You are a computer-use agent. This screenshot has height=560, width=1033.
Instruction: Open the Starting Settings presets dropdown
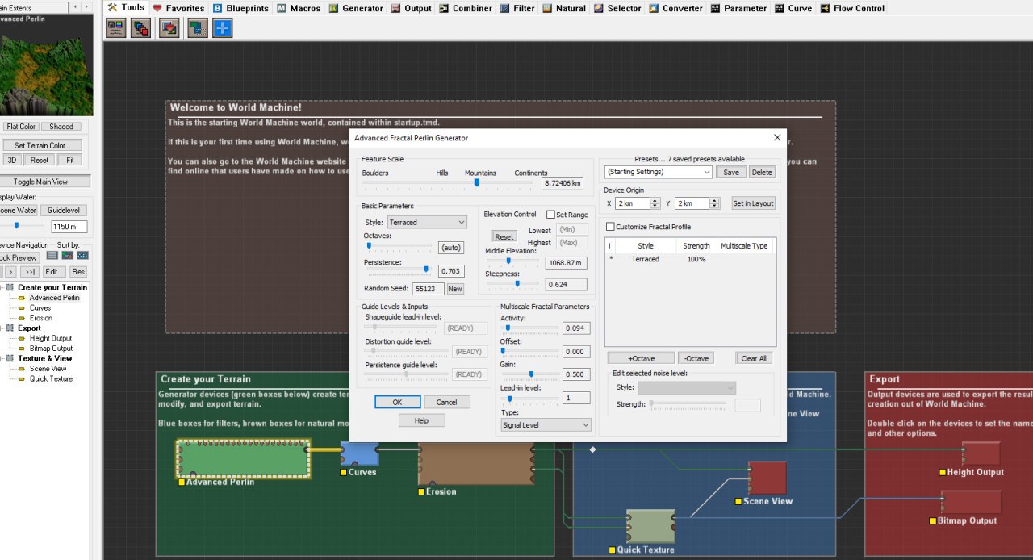coord(658,172)
